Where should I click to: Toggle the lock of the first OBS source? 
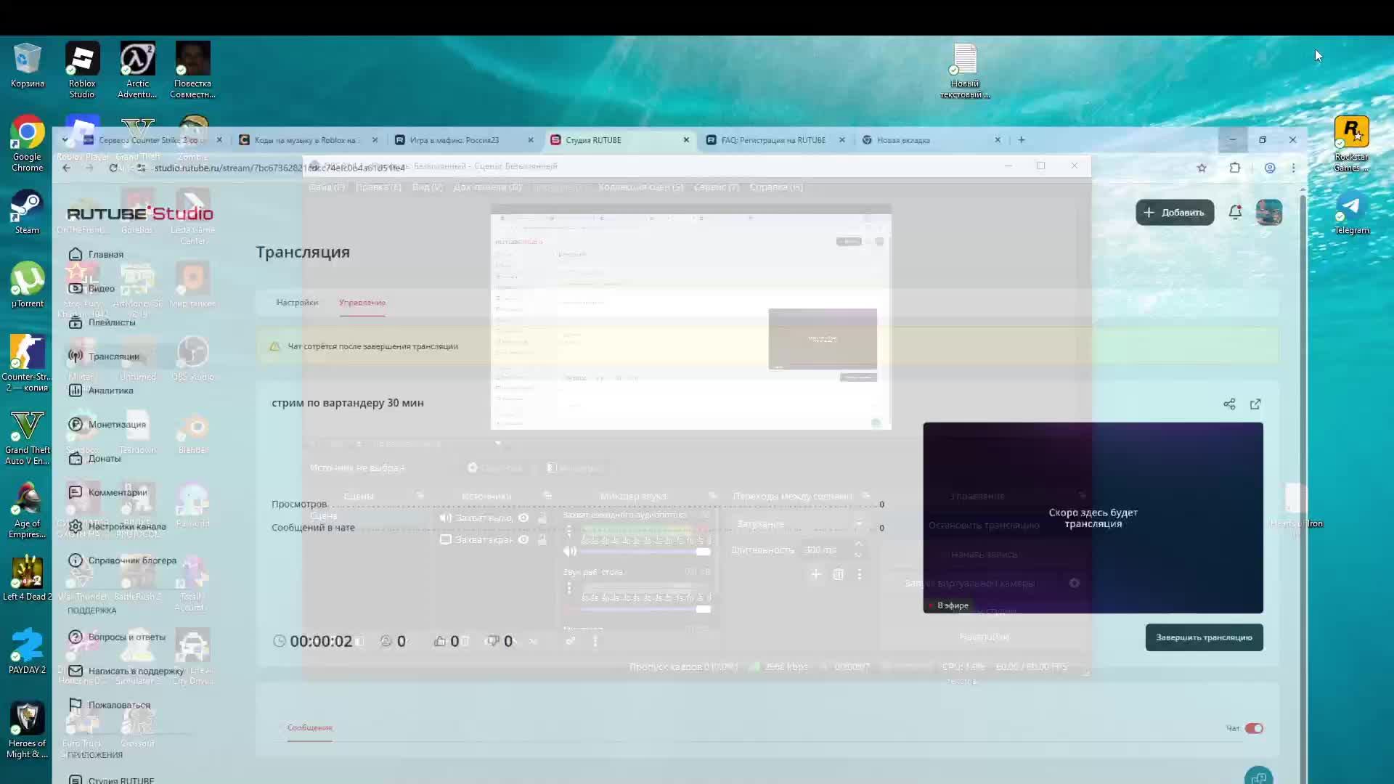(x=542, y=518)
